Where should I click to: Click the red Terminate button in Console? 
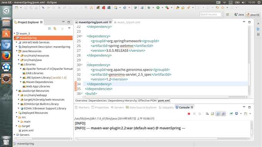click(x=189, y=114)
